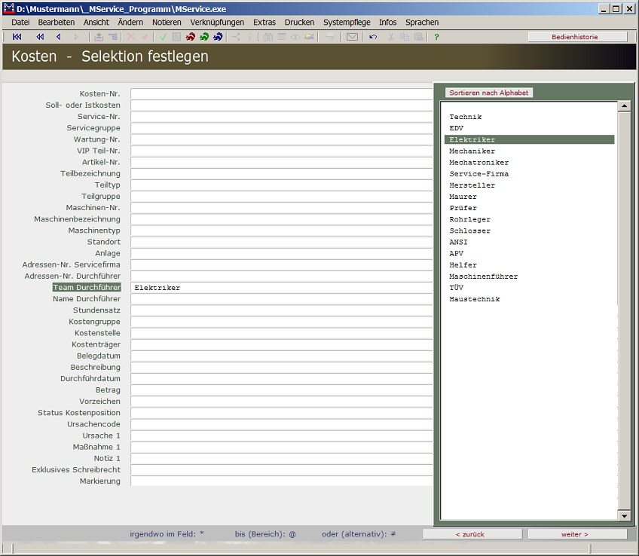Select 'Mechatroniker' in the team list

479,163
